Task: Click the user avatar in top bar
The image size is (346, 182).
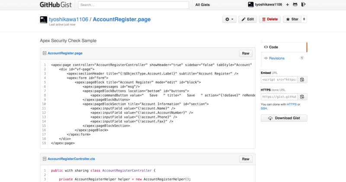Action: (x=251, y=4)
